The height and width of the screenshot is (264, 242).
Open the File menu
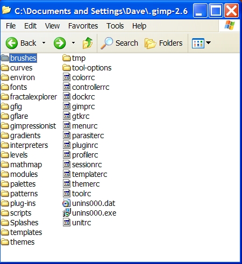(x=11, y=26)
